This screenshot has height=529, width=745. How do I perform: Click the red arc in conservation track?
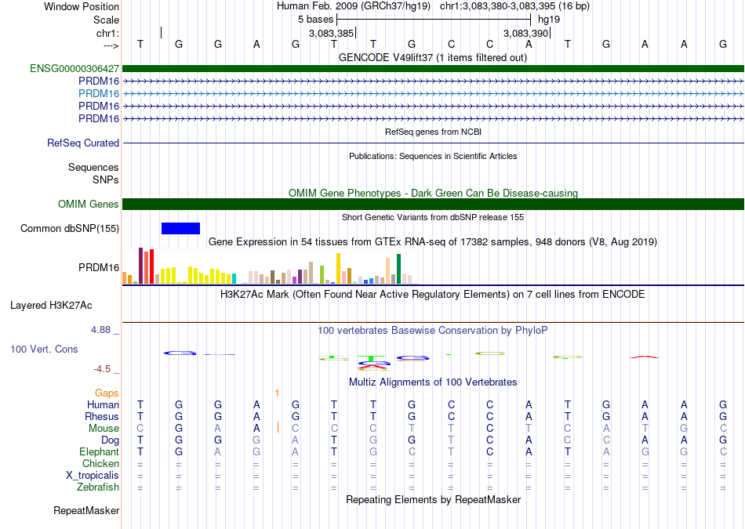point(645,357)
